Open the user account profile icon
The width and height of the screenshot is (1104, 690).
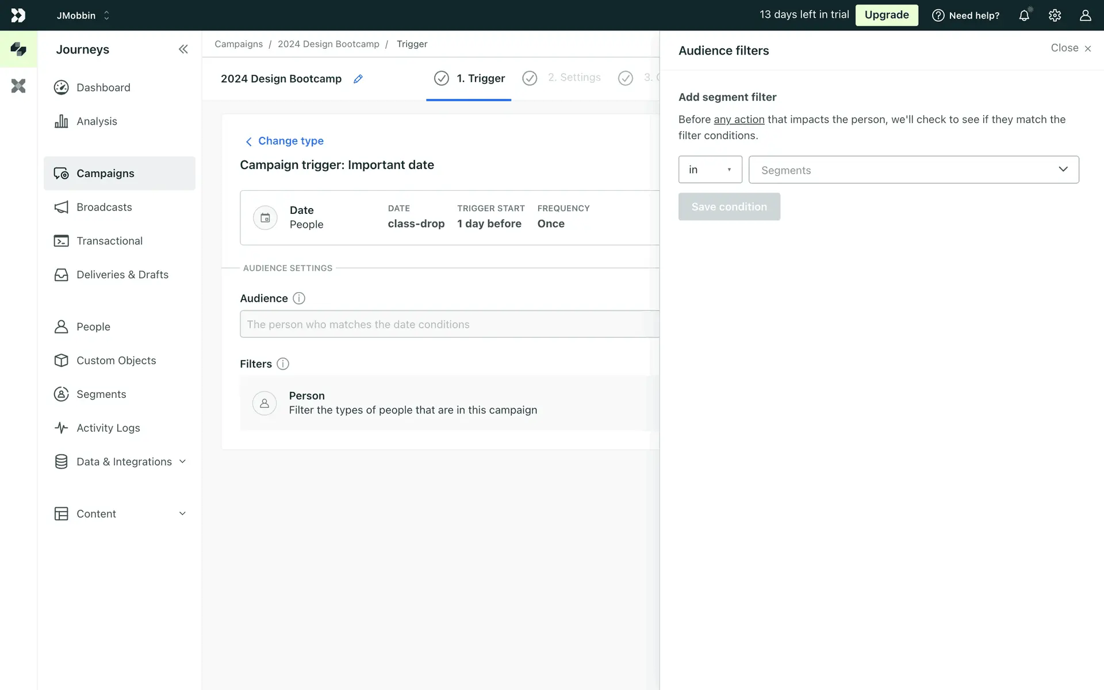pyautogui.click(x=1084, y=16)
